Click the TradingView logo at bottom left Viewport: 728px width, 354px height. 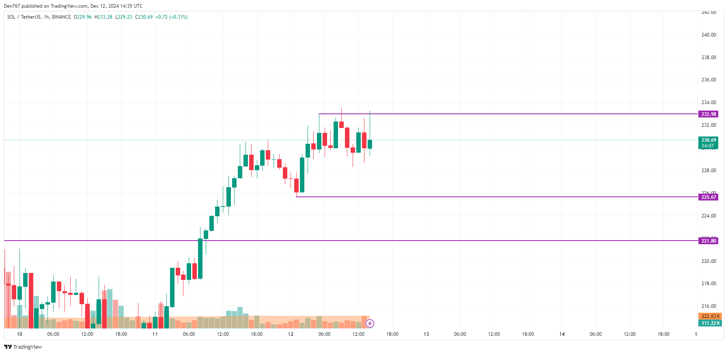click(x=23, y=347)
